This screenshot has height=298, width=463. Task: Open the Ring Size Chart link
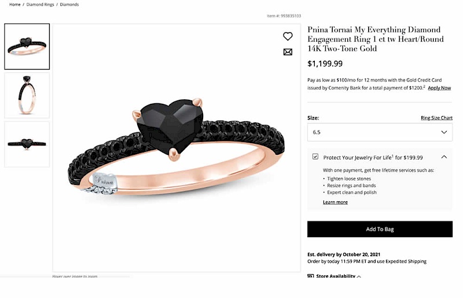(x=436, y=118)
